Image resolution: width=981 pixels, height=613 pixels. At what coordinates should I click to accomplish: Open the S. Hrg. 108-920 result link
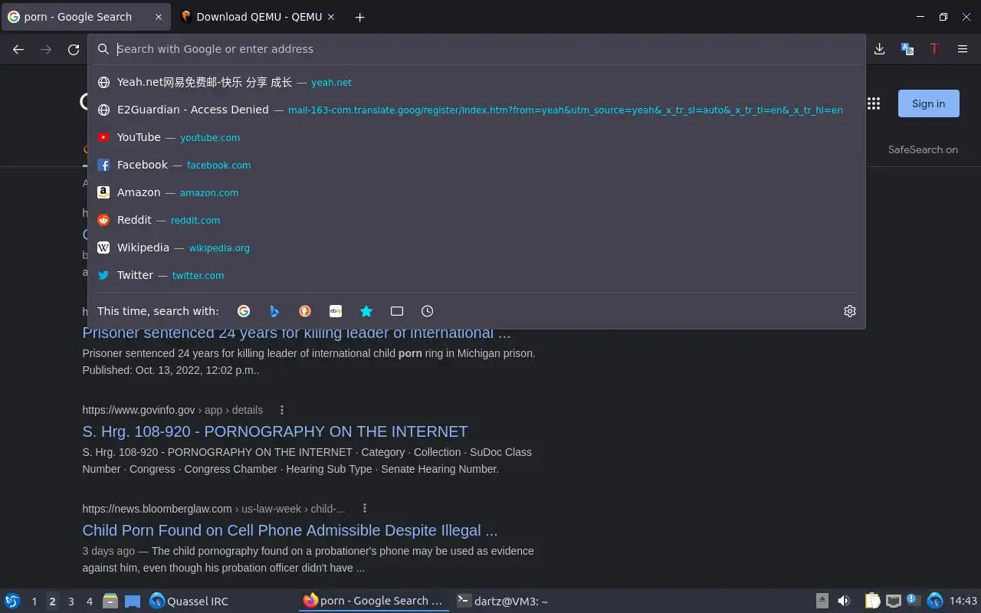275,431
